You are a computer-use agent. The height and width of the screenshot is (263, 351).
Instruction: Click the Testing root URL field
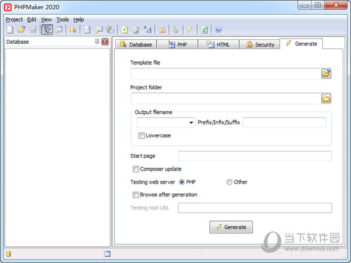point(254,208)
